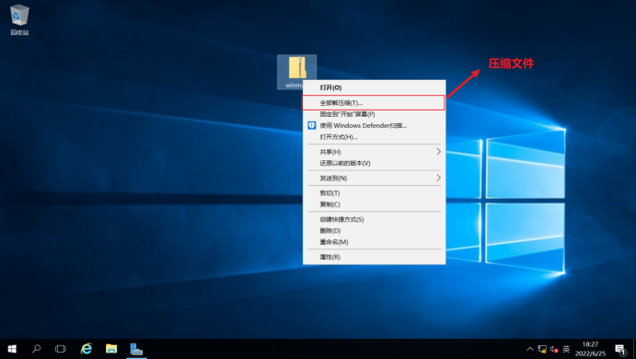The width and height of the screenshot is (636, 359).
Task: Select 使用 Windows Defender扫描... entry
Action: (374, 126)
